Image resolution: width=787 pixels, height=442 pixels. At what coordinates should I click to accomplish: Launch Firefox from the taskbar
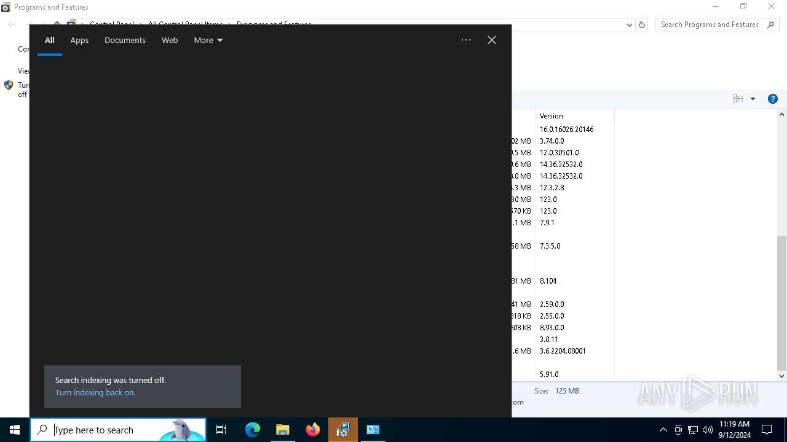313,430
